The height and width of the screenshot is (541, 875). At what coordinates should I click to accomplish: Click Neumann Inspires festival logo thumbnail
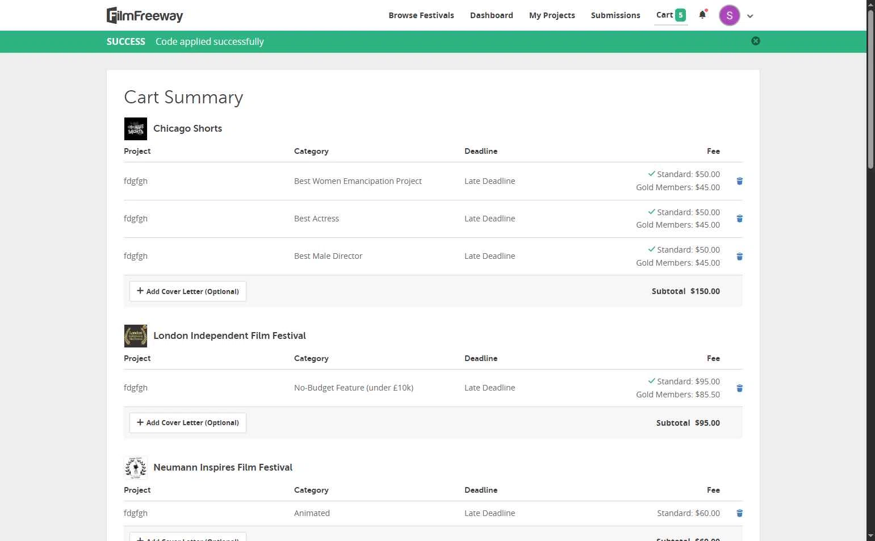pos(136,468)
